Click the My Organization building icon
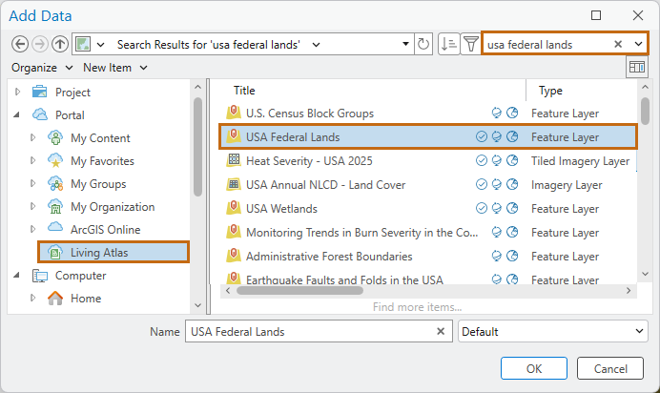This screenshot has width=660, height=393. click(55, 206)
